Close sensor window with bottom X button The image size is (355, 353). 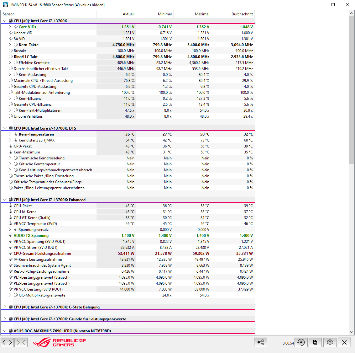coord(344,342)
